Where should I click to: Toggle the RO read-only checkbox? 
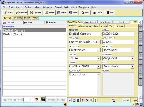(x=132, y=22)
